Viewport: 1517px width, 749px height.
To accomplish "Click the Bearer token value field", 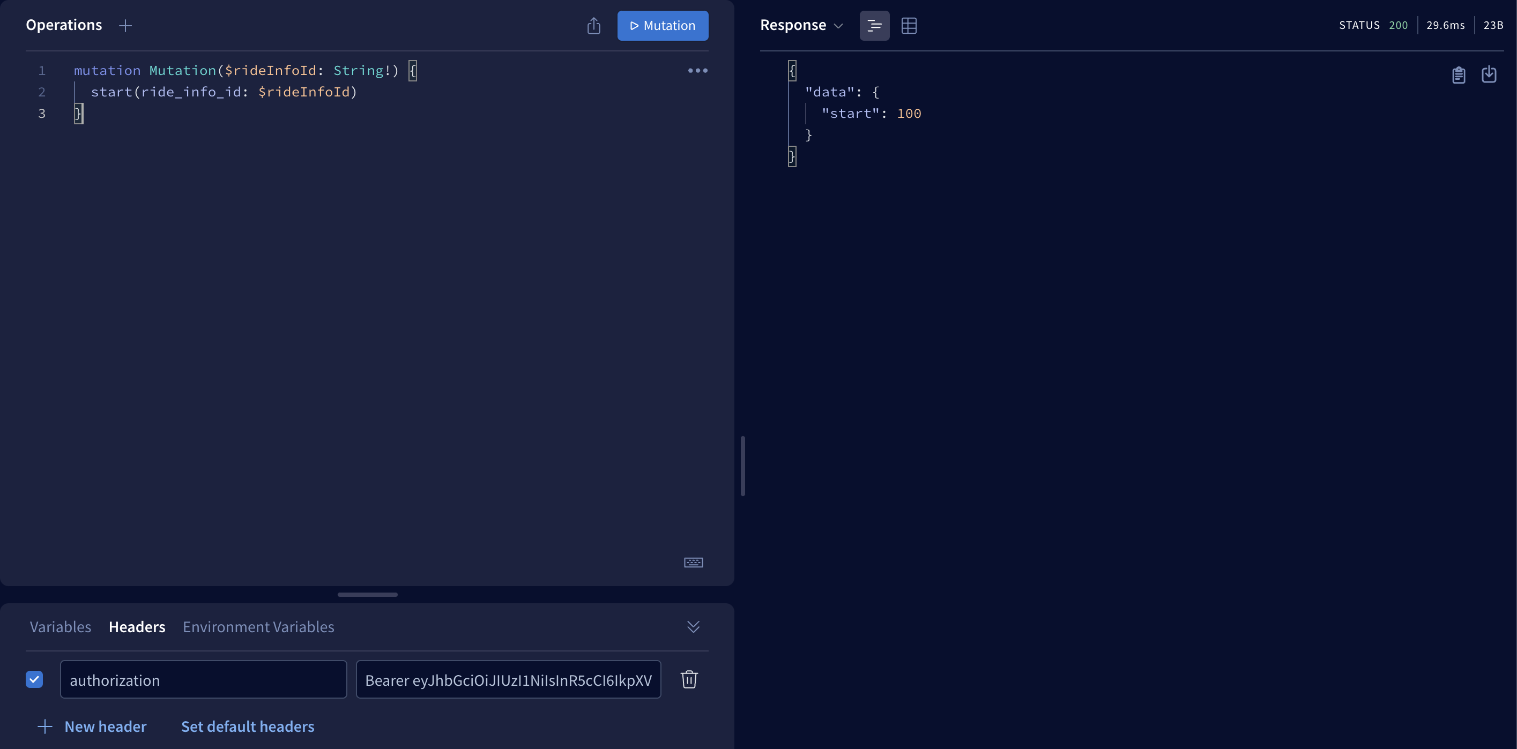I will click(x=508, y=680).
